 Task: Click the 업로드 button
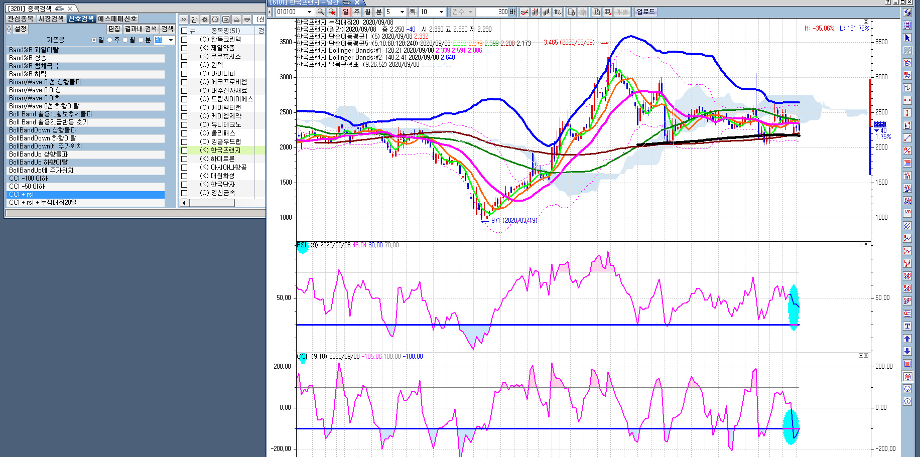645,12
